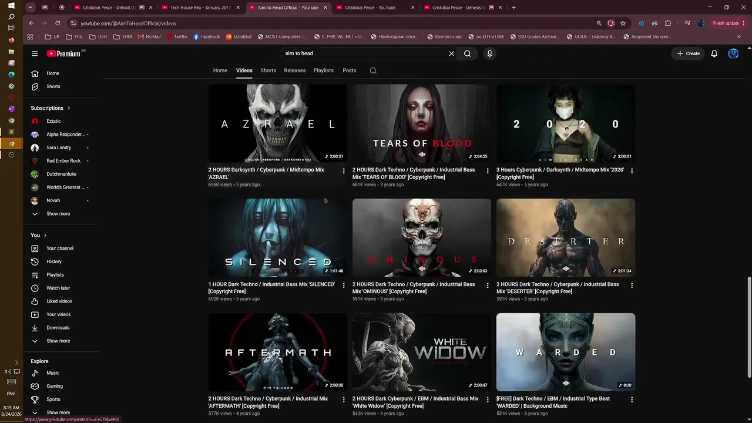Open the YouTube account avatar menu
Viewport: 752px width, 423px height.
pos(733,53)
